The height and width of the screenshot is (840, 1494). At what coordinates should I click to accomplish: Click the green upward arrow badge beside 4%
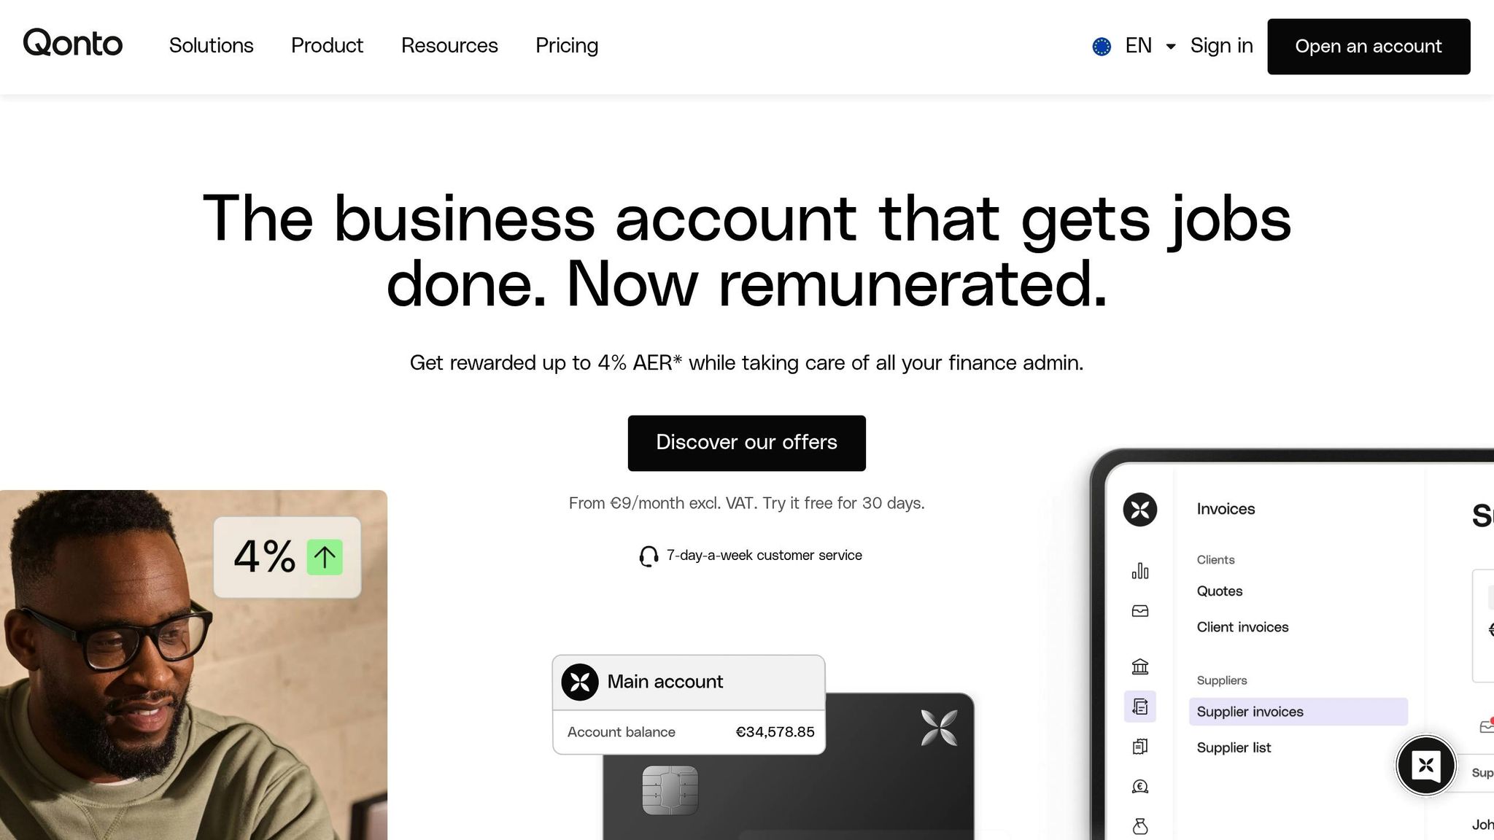click(x=325, y=558)
